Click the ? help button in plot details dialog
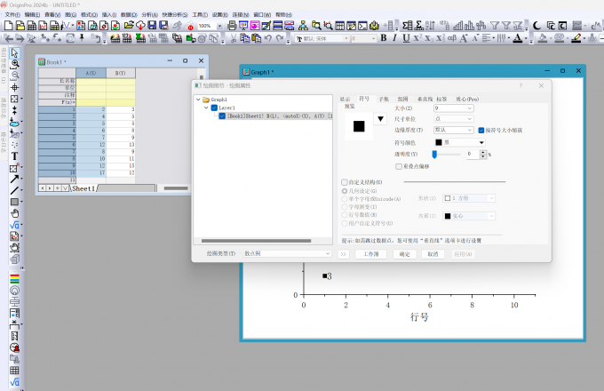This screenshot has height=391, width=604. (521, 85)
